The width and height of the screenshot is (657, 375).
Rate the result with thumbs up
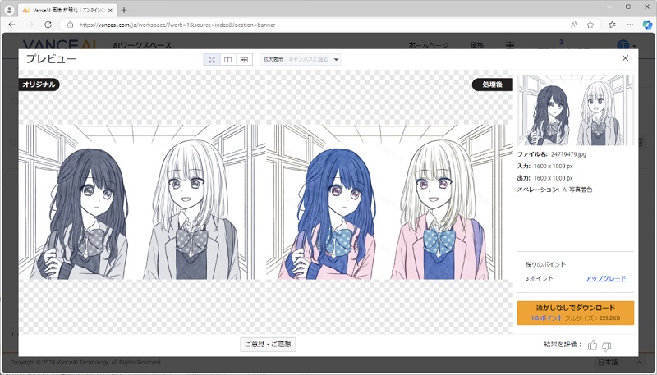click(x=592, y=345)
